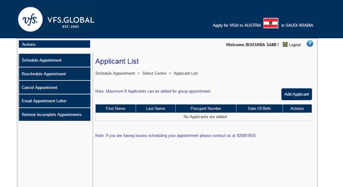Go to Schedule Appointment breadcrumb
This screenshot has height=187, width=343.
(115, 73)
